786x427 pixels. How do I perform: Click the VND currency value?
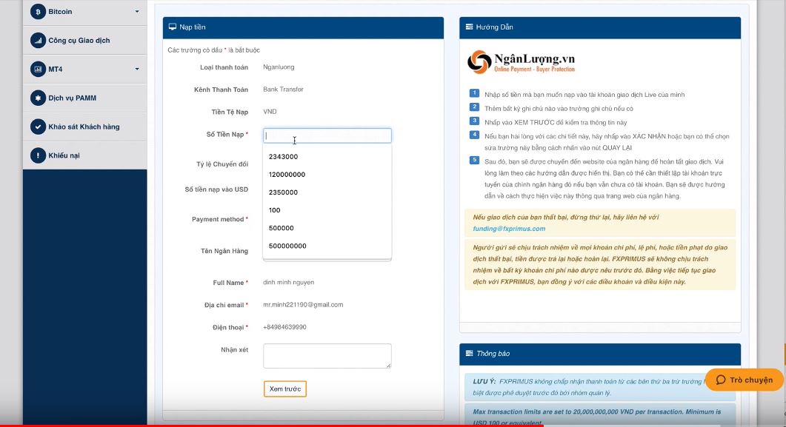point(270,112)
